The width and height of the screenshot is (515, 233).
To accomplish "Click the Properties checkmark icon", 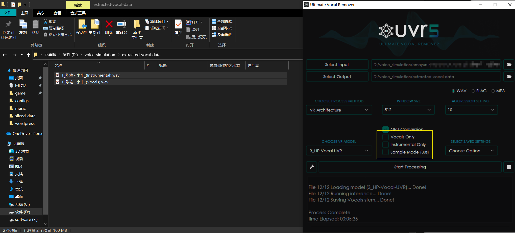I will pos(178,25).
